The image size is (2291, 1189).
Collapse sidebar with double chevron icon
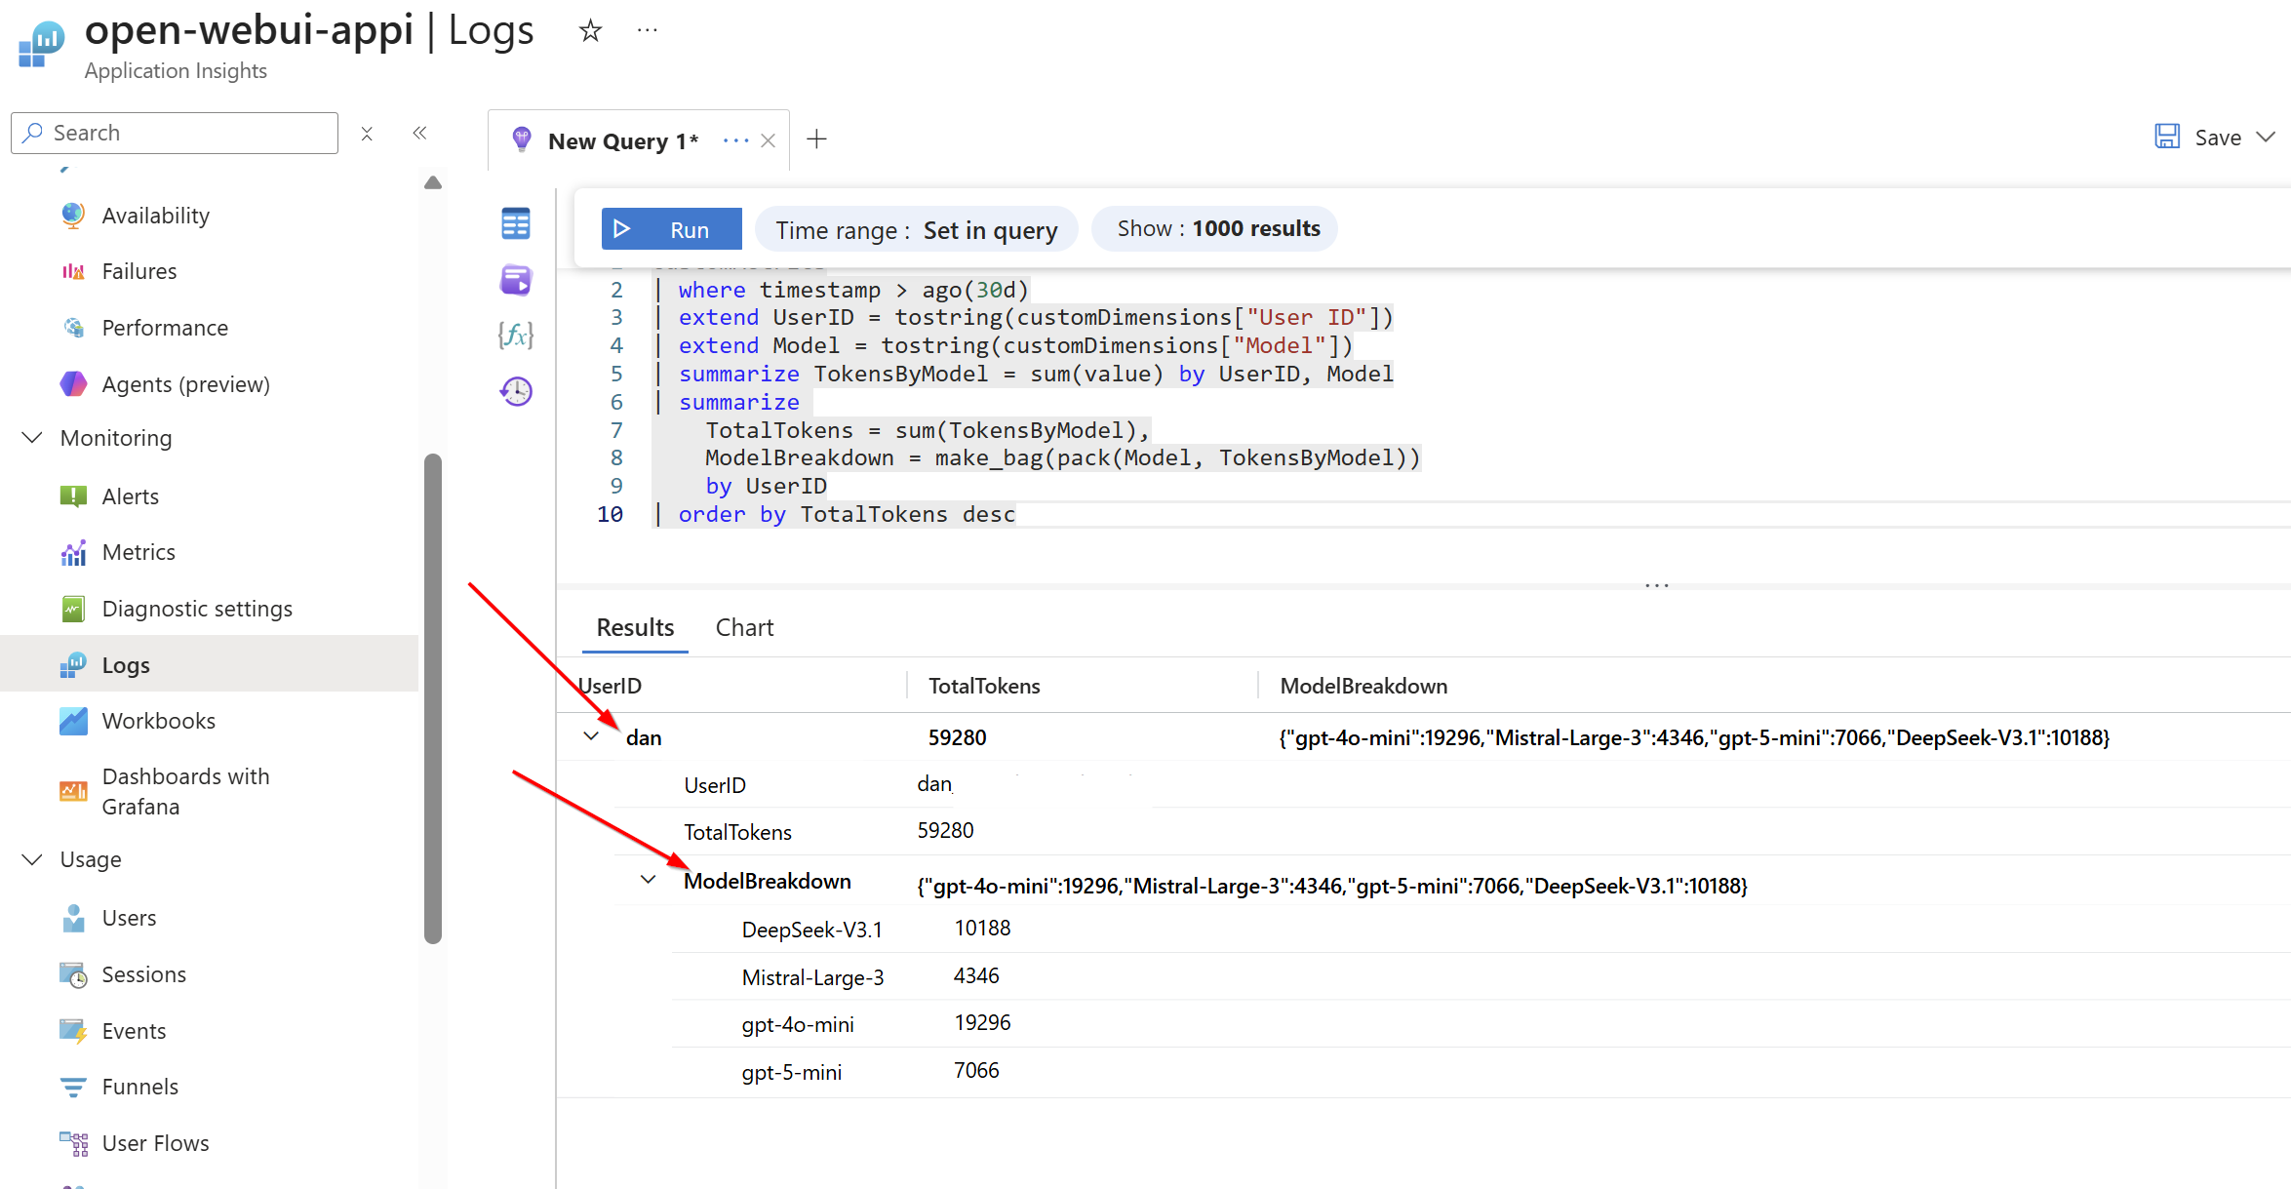tap(419, 133)
